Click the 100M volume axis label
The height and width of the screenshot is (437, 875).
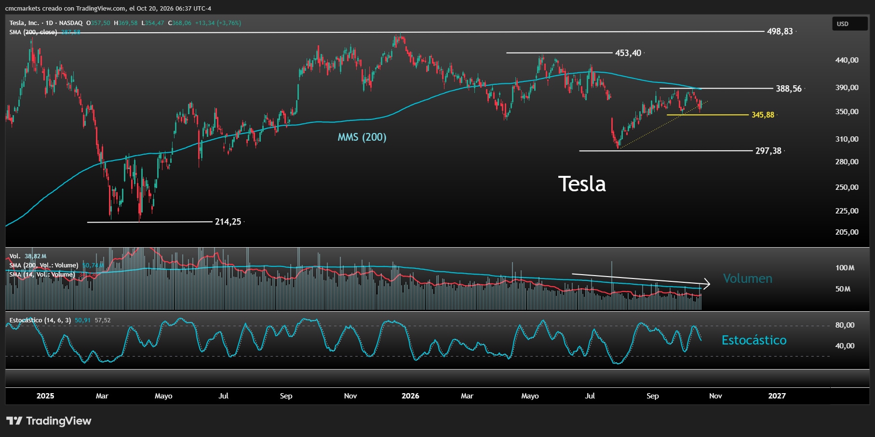click(x=845, y=268)
